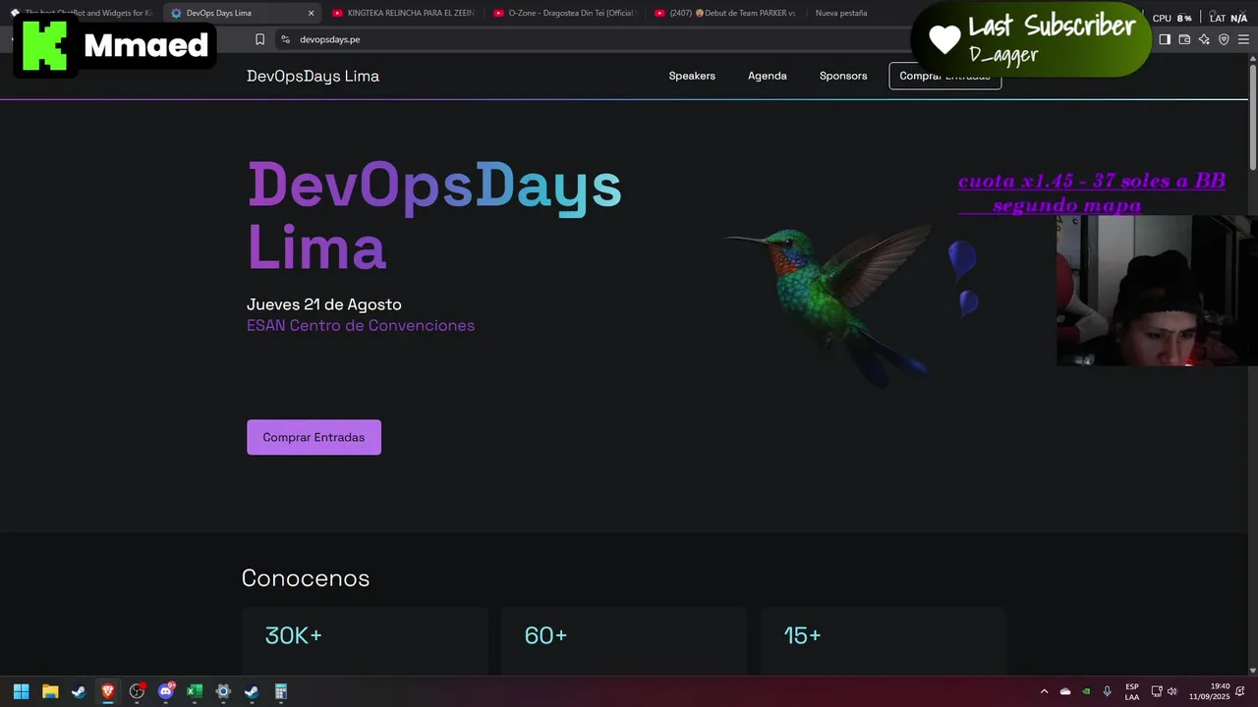
Task: Open the Debut de Team PARKER tab
Action: pos(724,13)
